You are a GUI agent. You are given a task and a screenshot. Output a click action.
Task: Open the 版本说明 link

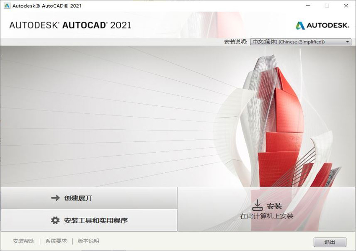tap(88, 241)
